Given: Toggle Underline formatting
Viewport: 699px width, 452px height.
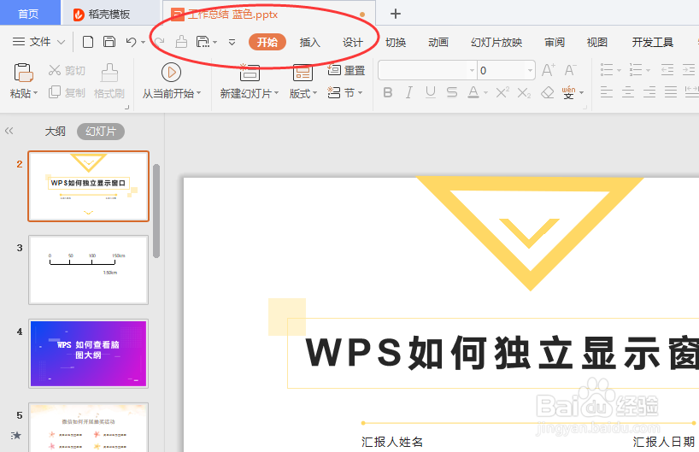Looking at the screenshot, I should point(430,93).
